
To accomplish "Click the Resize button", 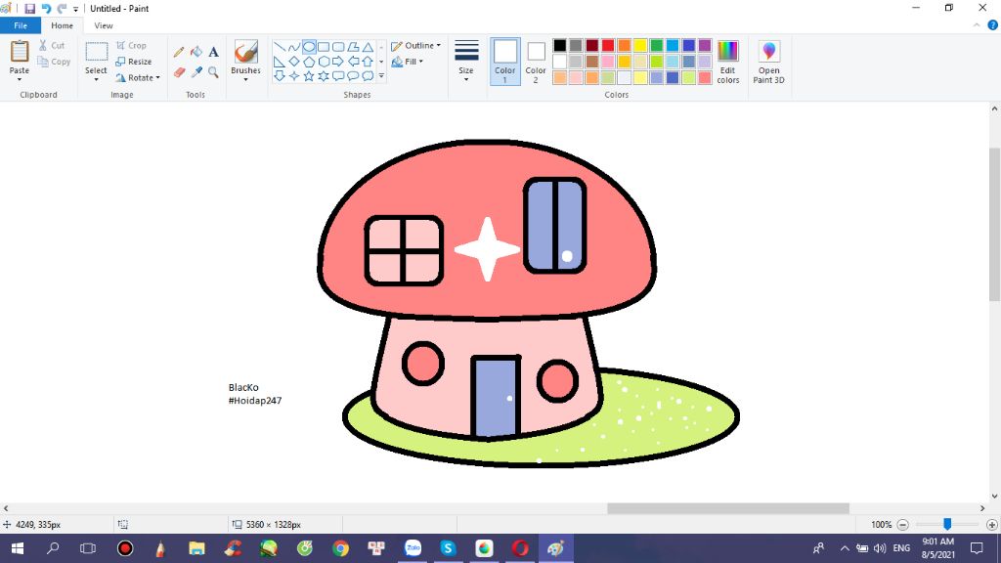I will click(x=133, y=62).
